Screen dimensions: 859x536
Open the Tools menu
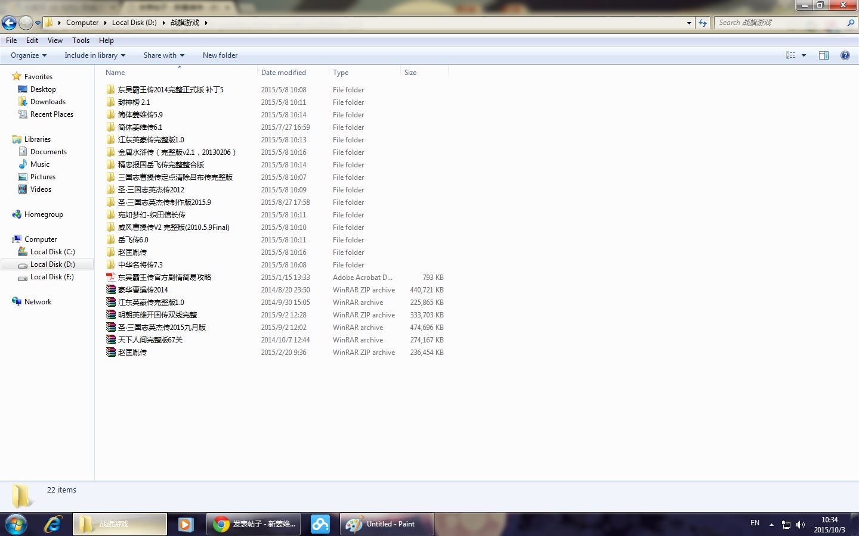pyautogui.click(x=81, y=40)
